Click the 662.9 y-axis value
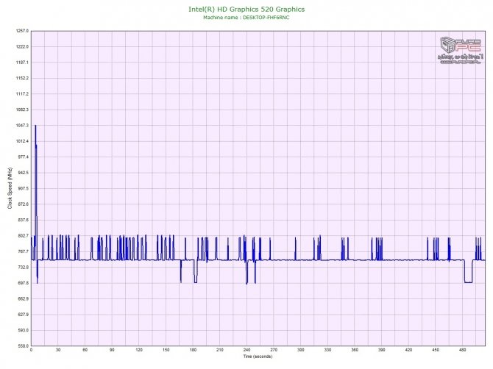 (x=24, y=299)
